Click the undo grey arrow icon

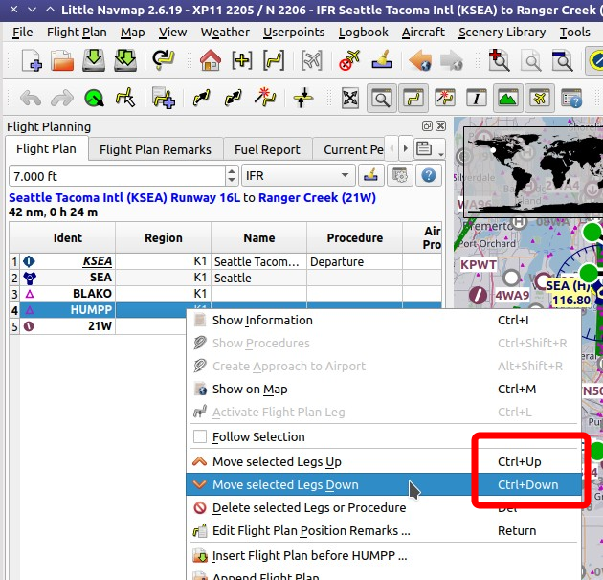[31, 98]
